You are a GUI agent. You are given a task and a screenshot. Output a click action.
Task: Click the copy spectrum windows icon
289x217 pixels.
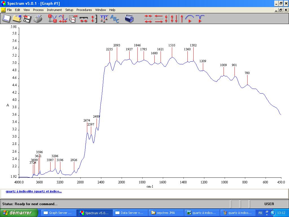pyautogui.click(x=73, y=19)
